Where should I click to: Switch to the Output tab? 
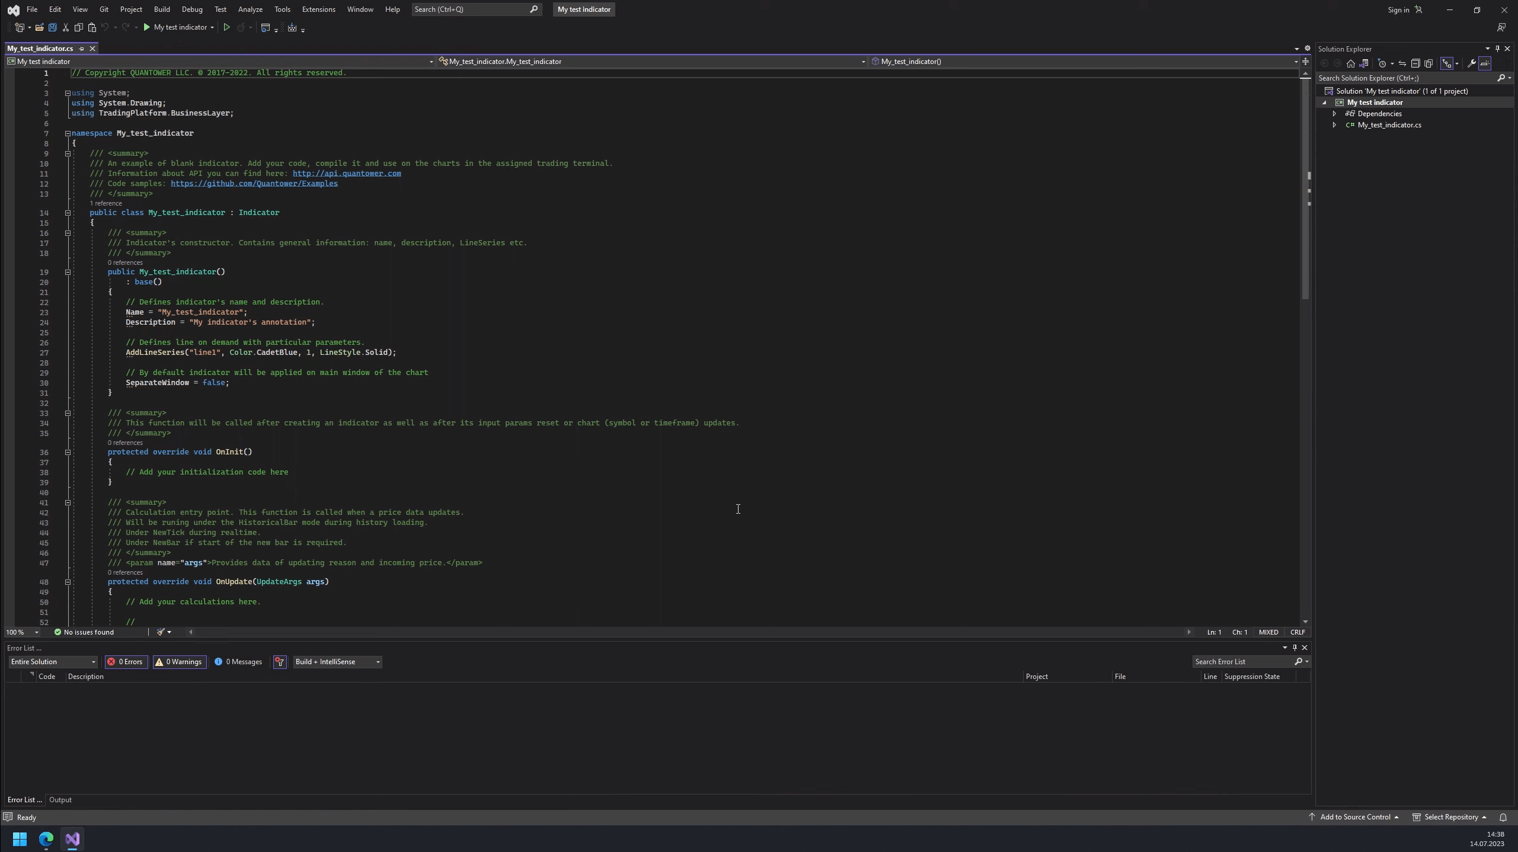tap(60, 800)
